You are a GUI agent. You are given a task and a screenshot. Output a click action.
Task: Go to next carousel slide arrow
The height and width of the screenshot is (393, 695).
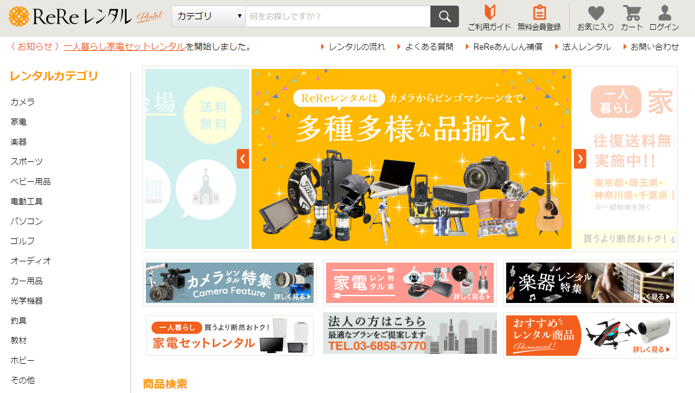pos(580,159)
